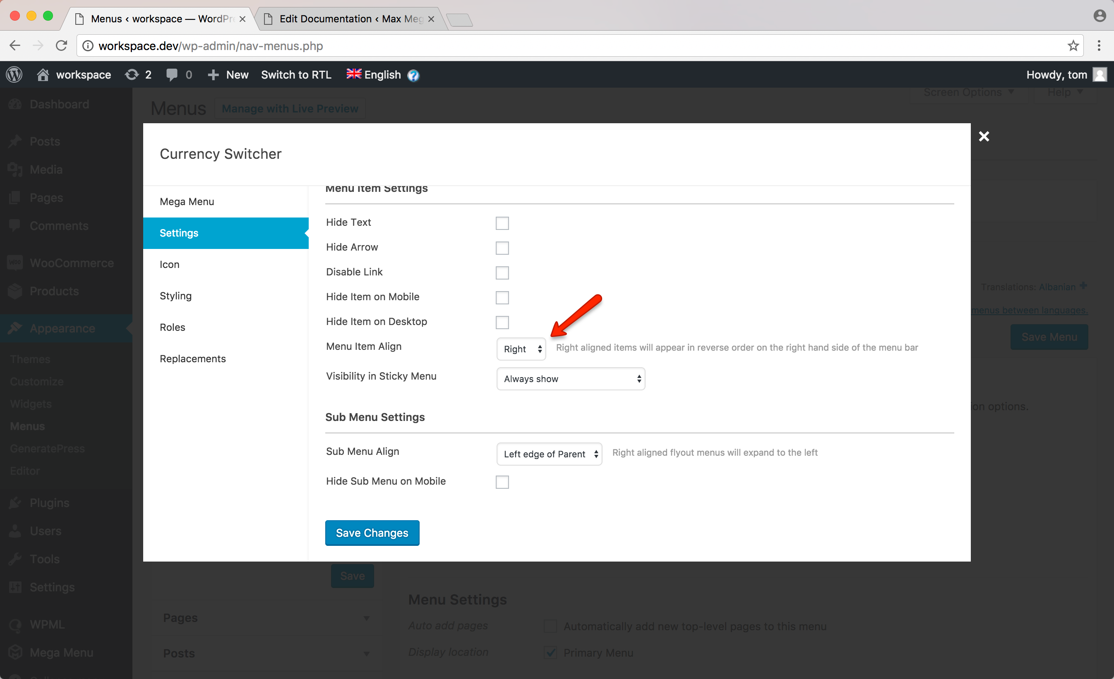The width and height of the screenshot is (1114, 679).
Task: Open Chrome three-dot menu
Action: [x=1099, y=45]
